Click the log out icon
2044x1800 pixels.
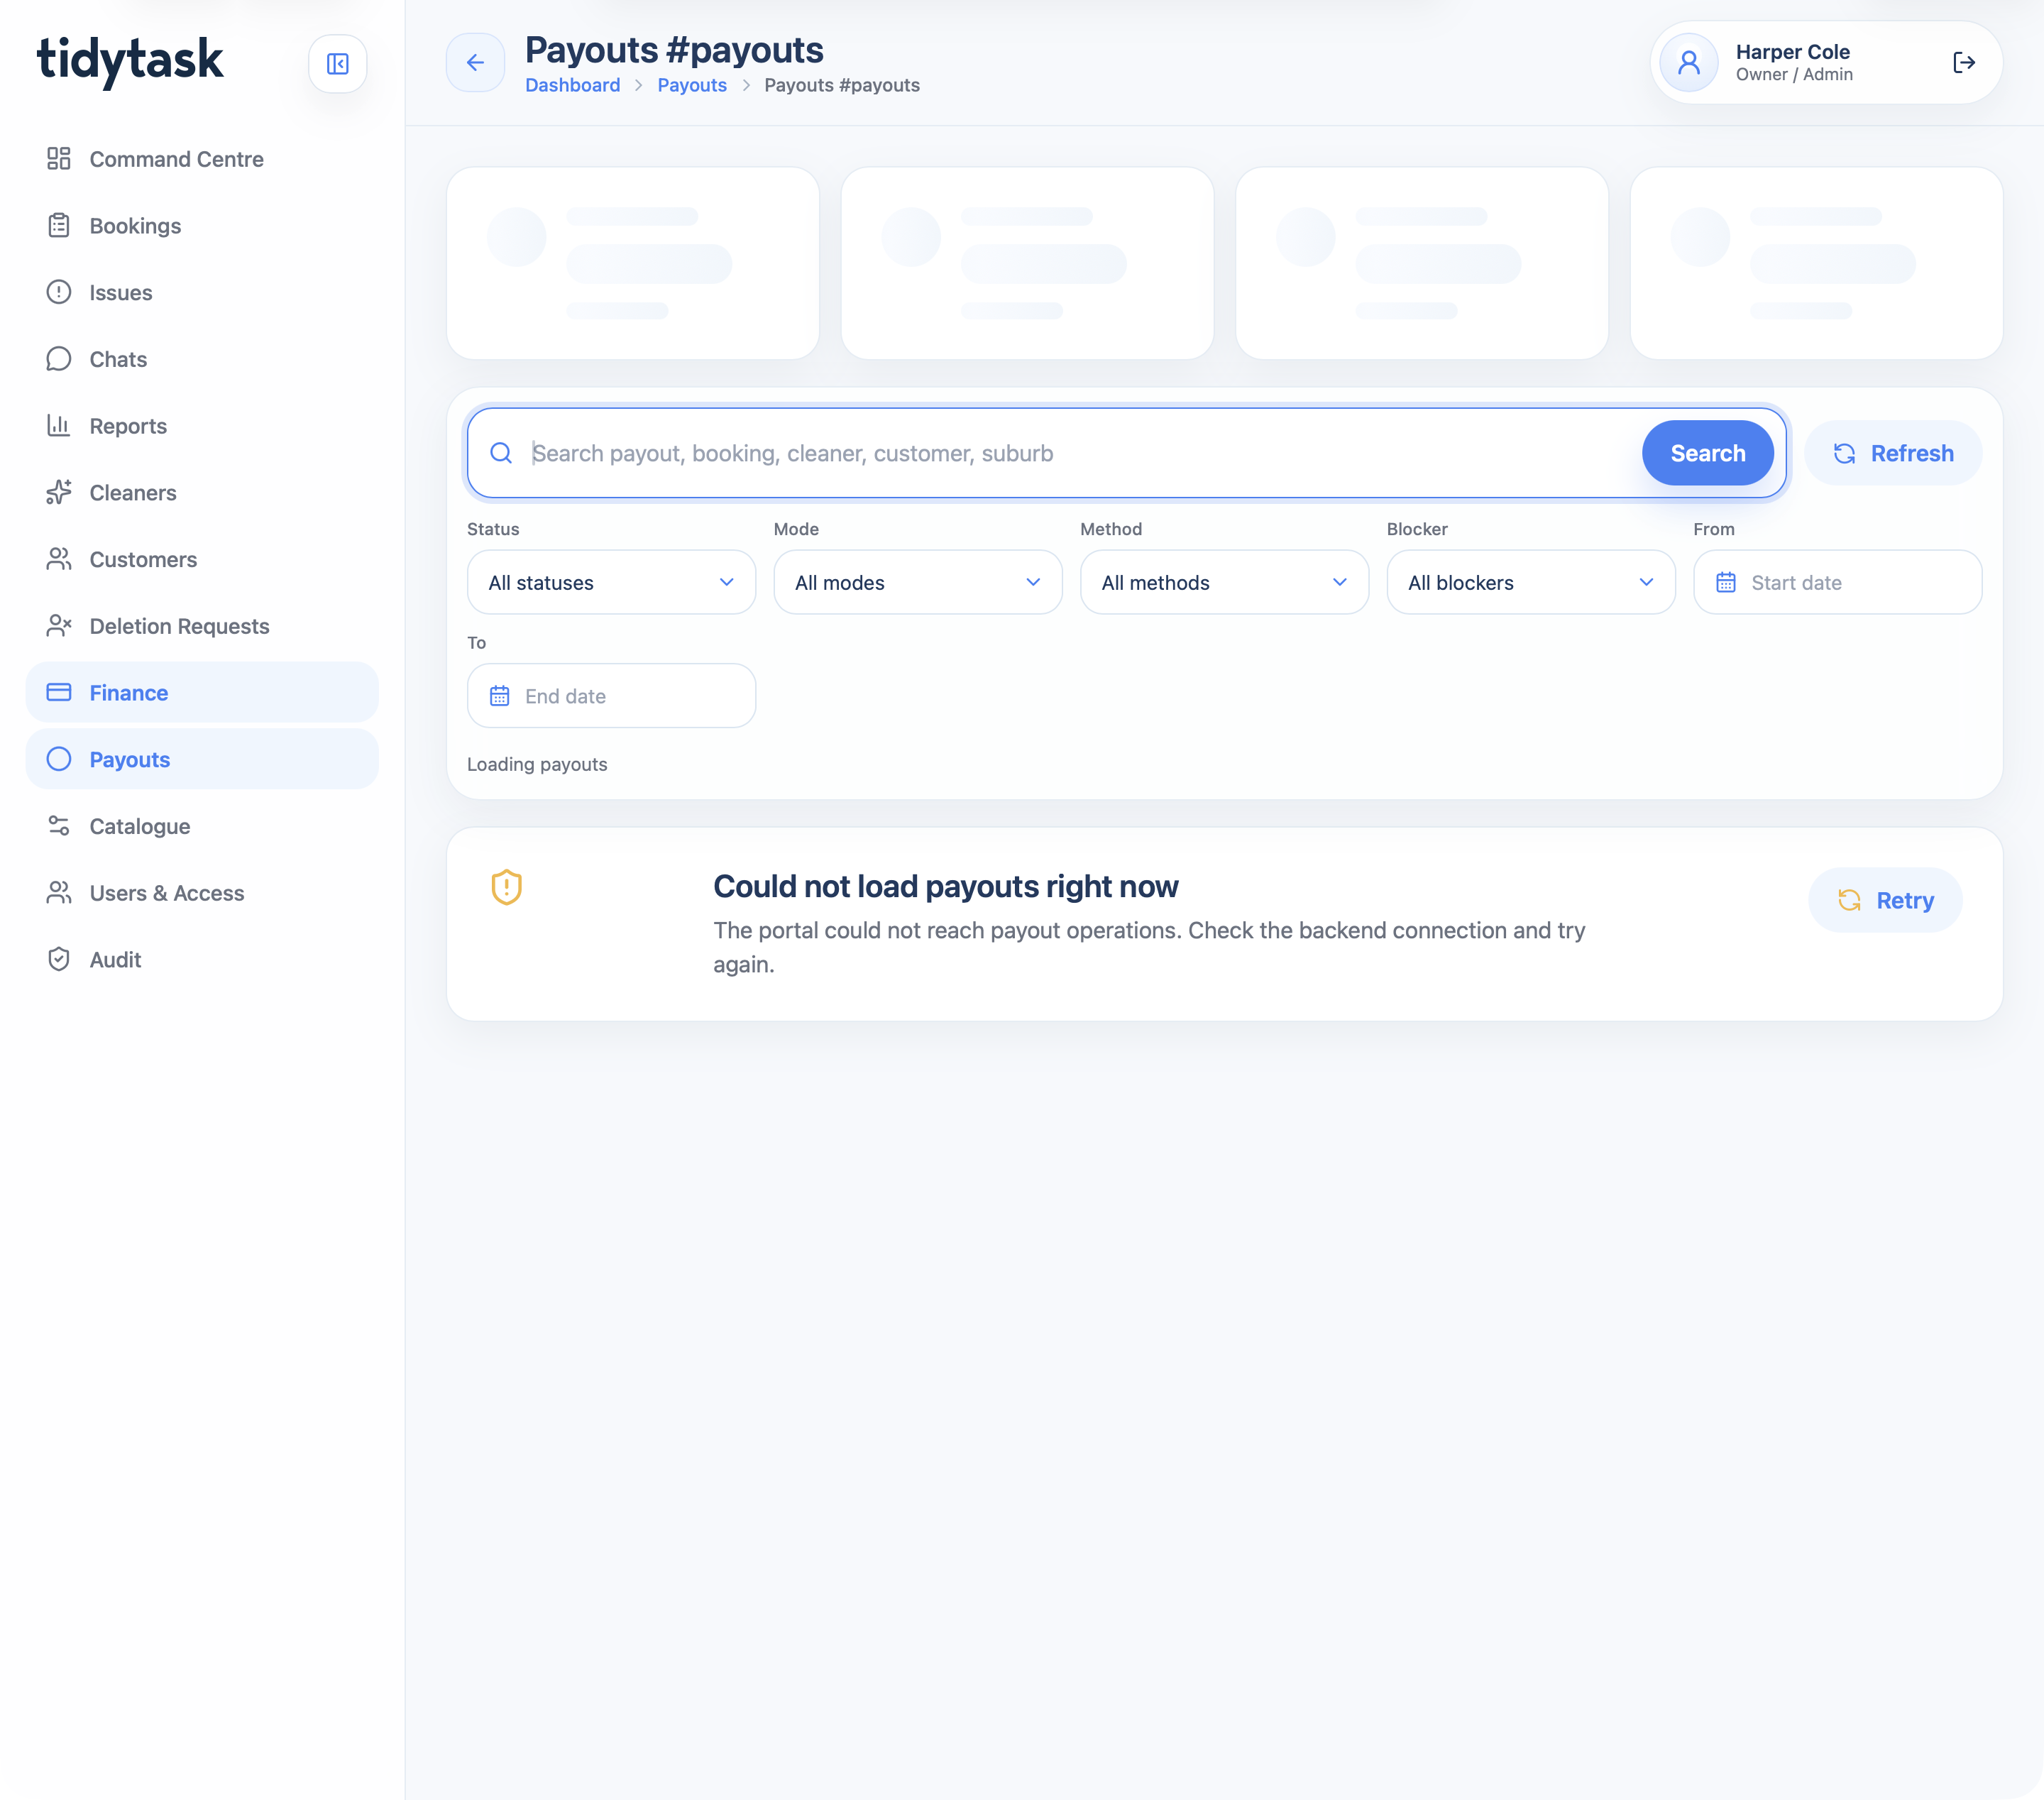tap(1964, 63)
